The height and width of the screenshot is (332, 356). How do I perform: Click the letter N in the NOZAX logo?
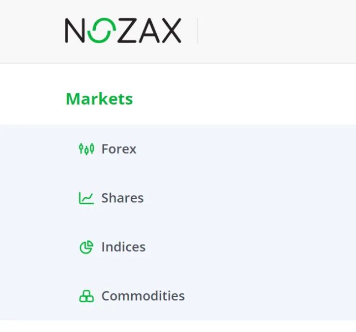tap(75, 30)
